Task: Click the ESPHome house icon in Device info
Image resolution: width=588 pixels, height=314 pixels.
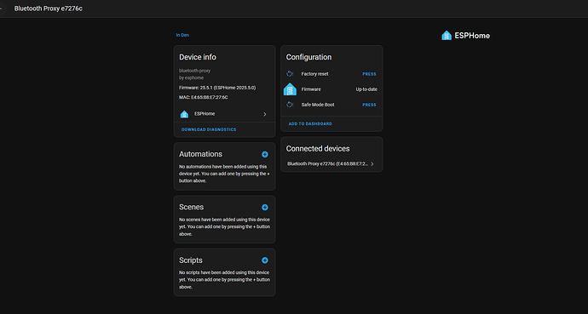Action: pyautogui.click(x=184, y=114)
